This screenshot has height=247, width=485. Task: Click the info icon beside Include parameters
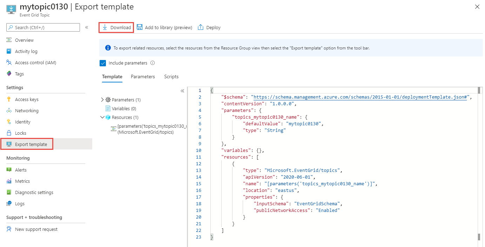[153, 63]
